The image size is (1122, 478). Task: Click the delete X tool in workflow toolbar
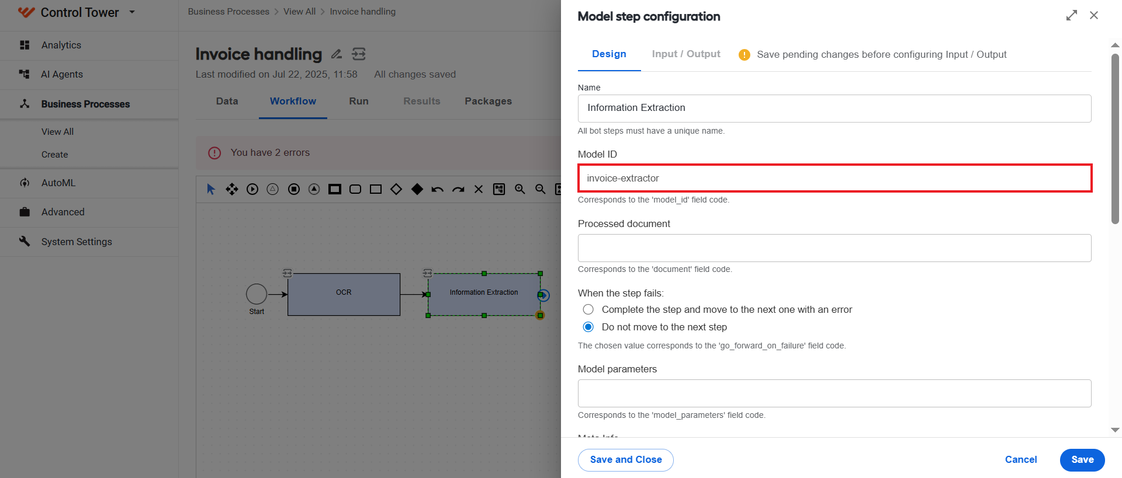pyautogui.click(x=479, y=189)
